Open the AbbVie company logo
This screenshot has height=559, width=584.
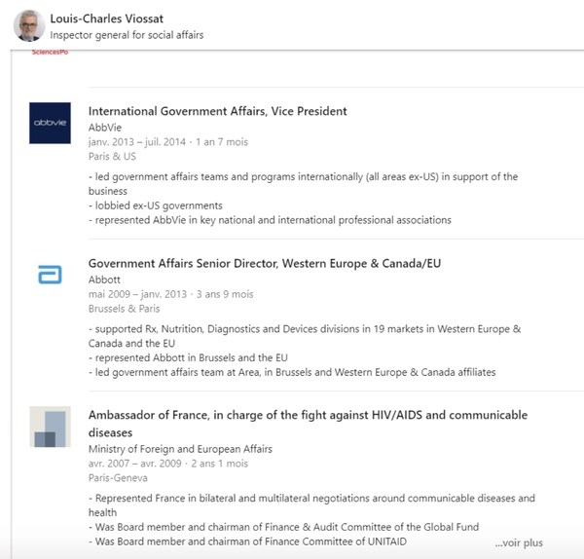pyautogui.click(x=50, y=123)
